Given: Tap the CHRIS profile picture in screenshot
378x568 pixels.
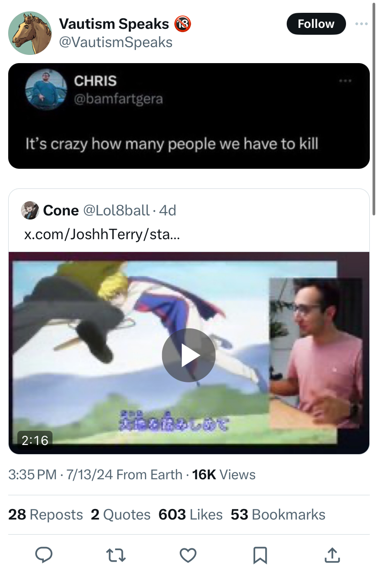Looking at the screenshot, I should 46,89.
